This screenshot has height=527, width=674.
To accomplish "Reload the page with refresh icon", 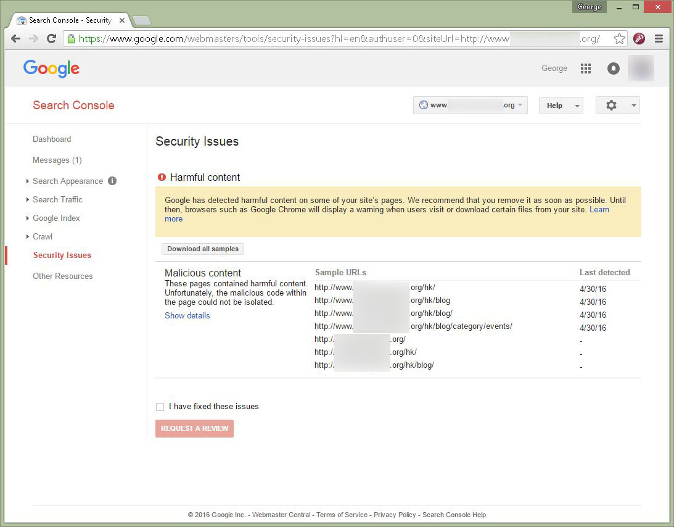I will [x=52, y=39].
